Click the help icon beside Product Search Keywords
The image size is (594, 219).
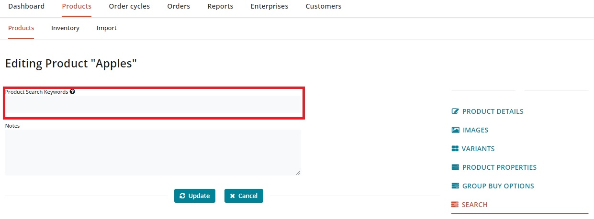[72, 92]
